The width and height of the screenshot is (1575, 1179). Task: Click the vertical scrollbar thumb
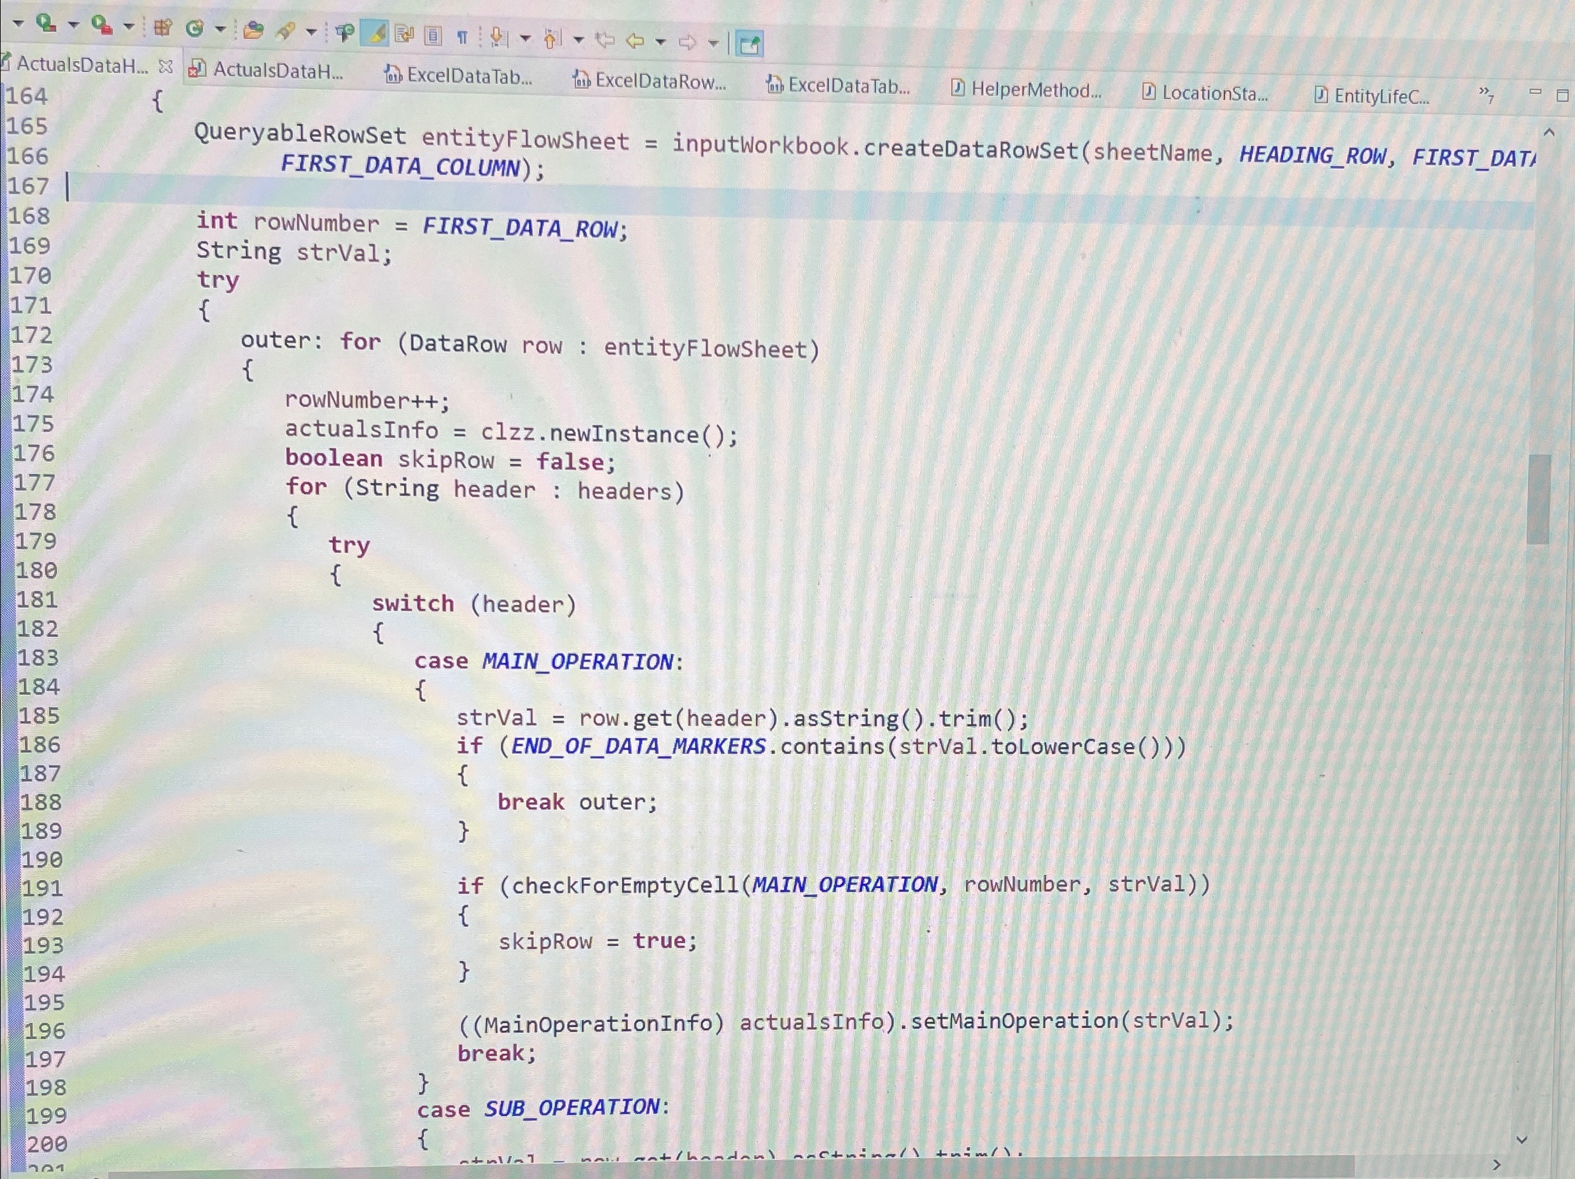[1539, 498]
